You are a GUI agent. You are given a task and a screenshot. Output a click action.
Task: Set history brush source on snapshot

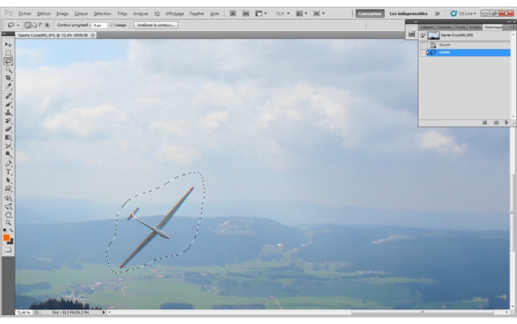click(423, 36)
